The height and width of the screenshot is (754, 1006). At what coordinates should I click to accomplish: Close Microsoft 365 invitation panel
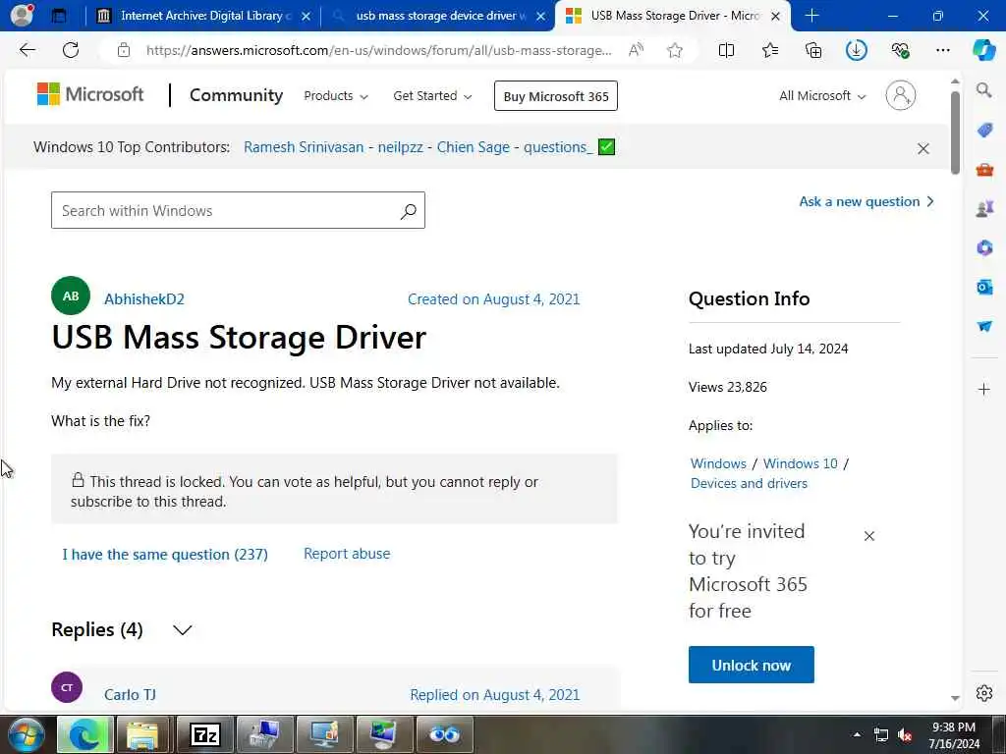click(x=869, y=536)
